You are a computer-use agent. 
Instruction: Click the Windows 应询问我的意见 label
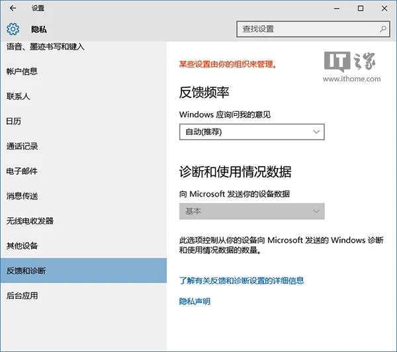[225, 114]
